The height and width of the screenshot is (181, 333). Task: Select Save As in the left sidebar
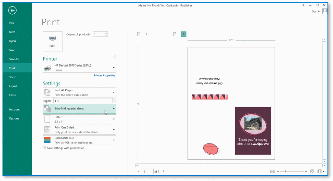click(x=14, y=59)
